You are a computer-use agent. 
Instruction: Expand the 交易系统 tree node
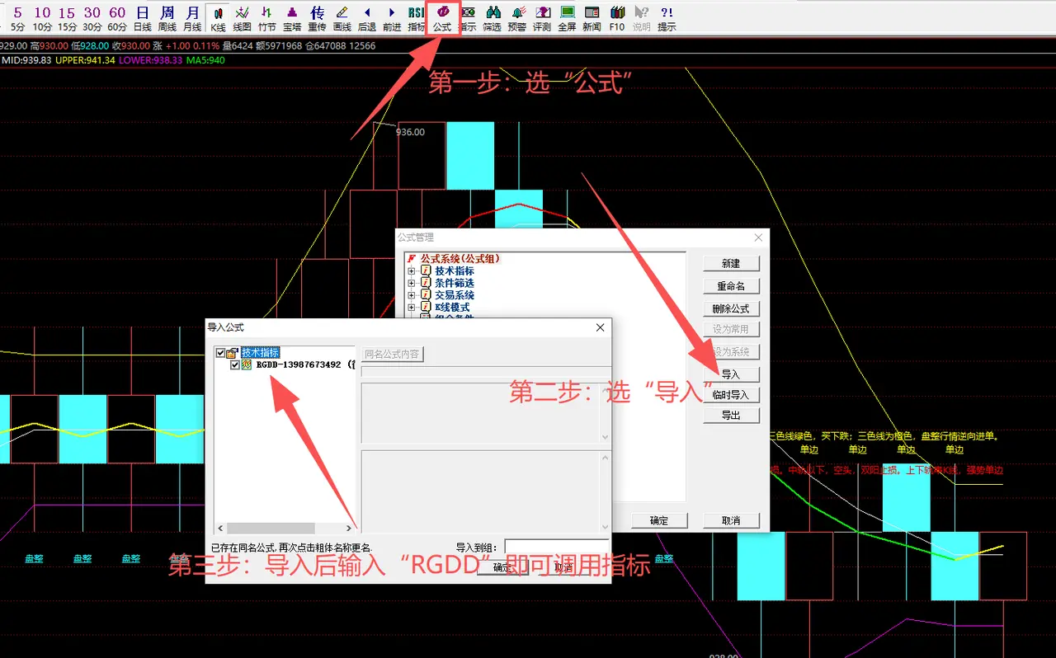tap(412, 294)
